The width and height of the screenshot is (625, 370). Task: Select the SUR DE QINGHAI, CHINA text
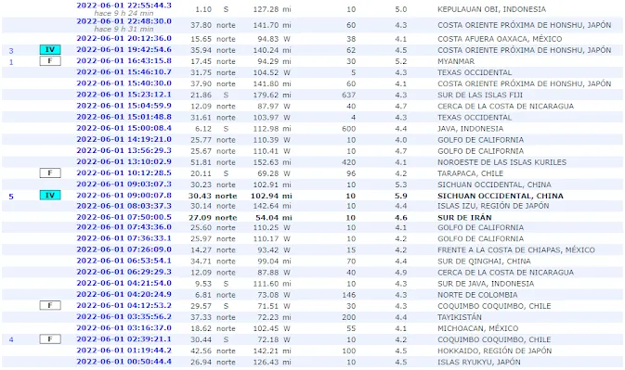pos(484,262)
